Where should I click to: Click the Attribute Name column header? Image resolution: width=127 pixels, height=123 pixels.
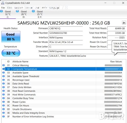[54, 61]
